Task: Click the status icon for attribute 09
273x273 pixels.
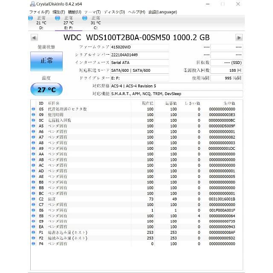Action: pyautogui.click(x=33, y=115)
